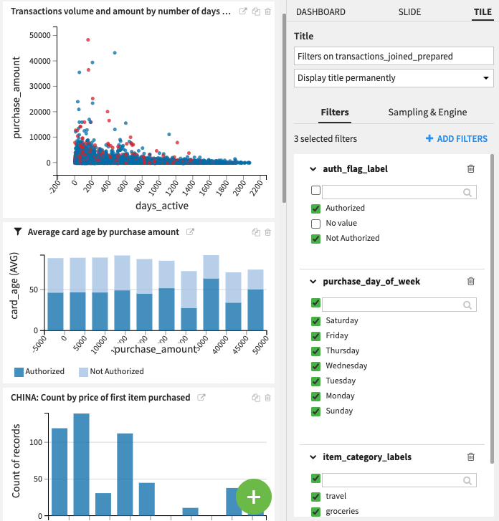Screen dimensions: 499x521
Task: Click green plus add-tile button
Action: 253,497
